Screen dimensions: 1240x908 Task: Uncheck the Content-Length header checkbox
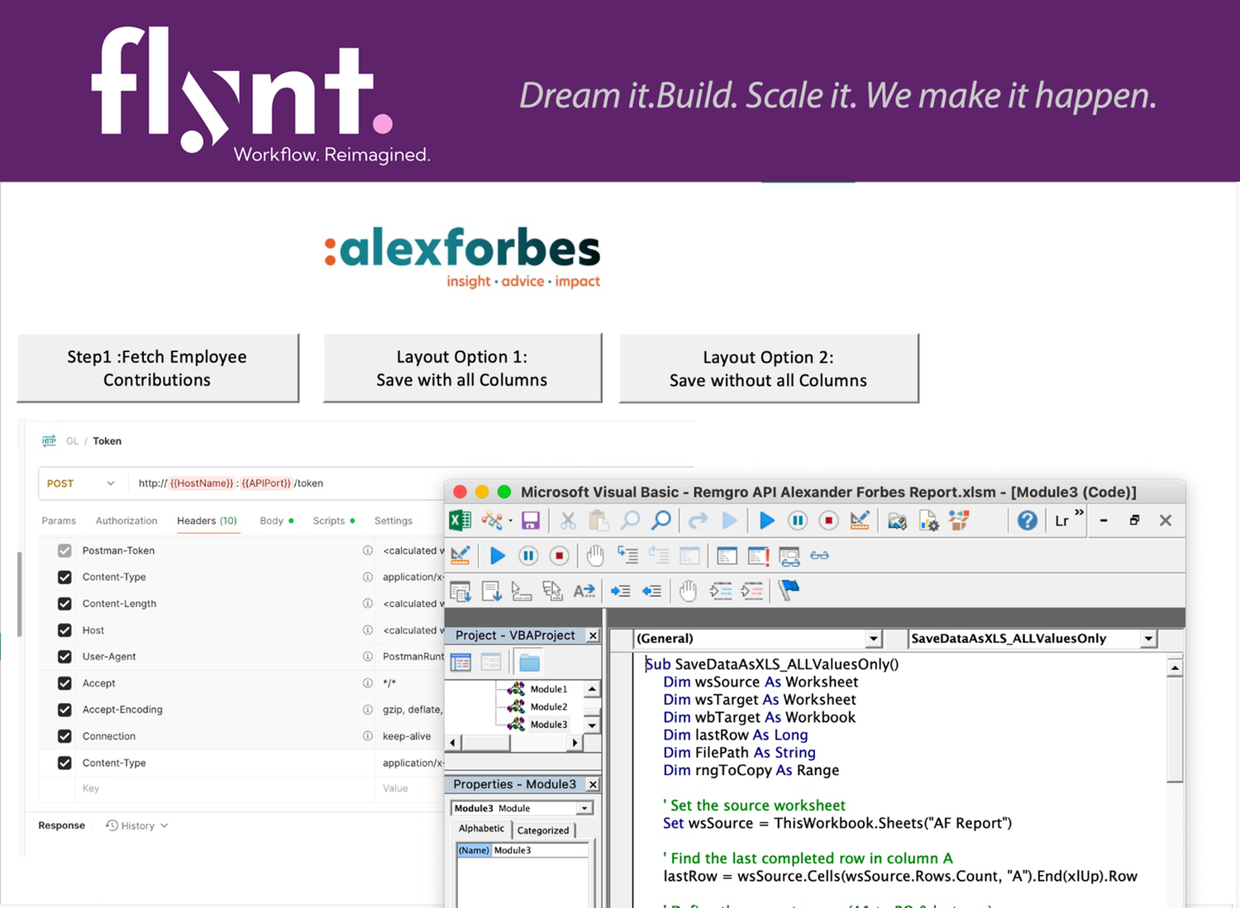point(64,604)
